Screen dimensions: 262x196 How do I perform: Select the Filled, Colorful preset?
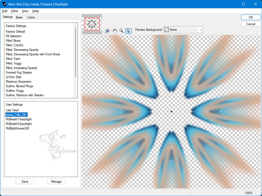pos(14,45)
